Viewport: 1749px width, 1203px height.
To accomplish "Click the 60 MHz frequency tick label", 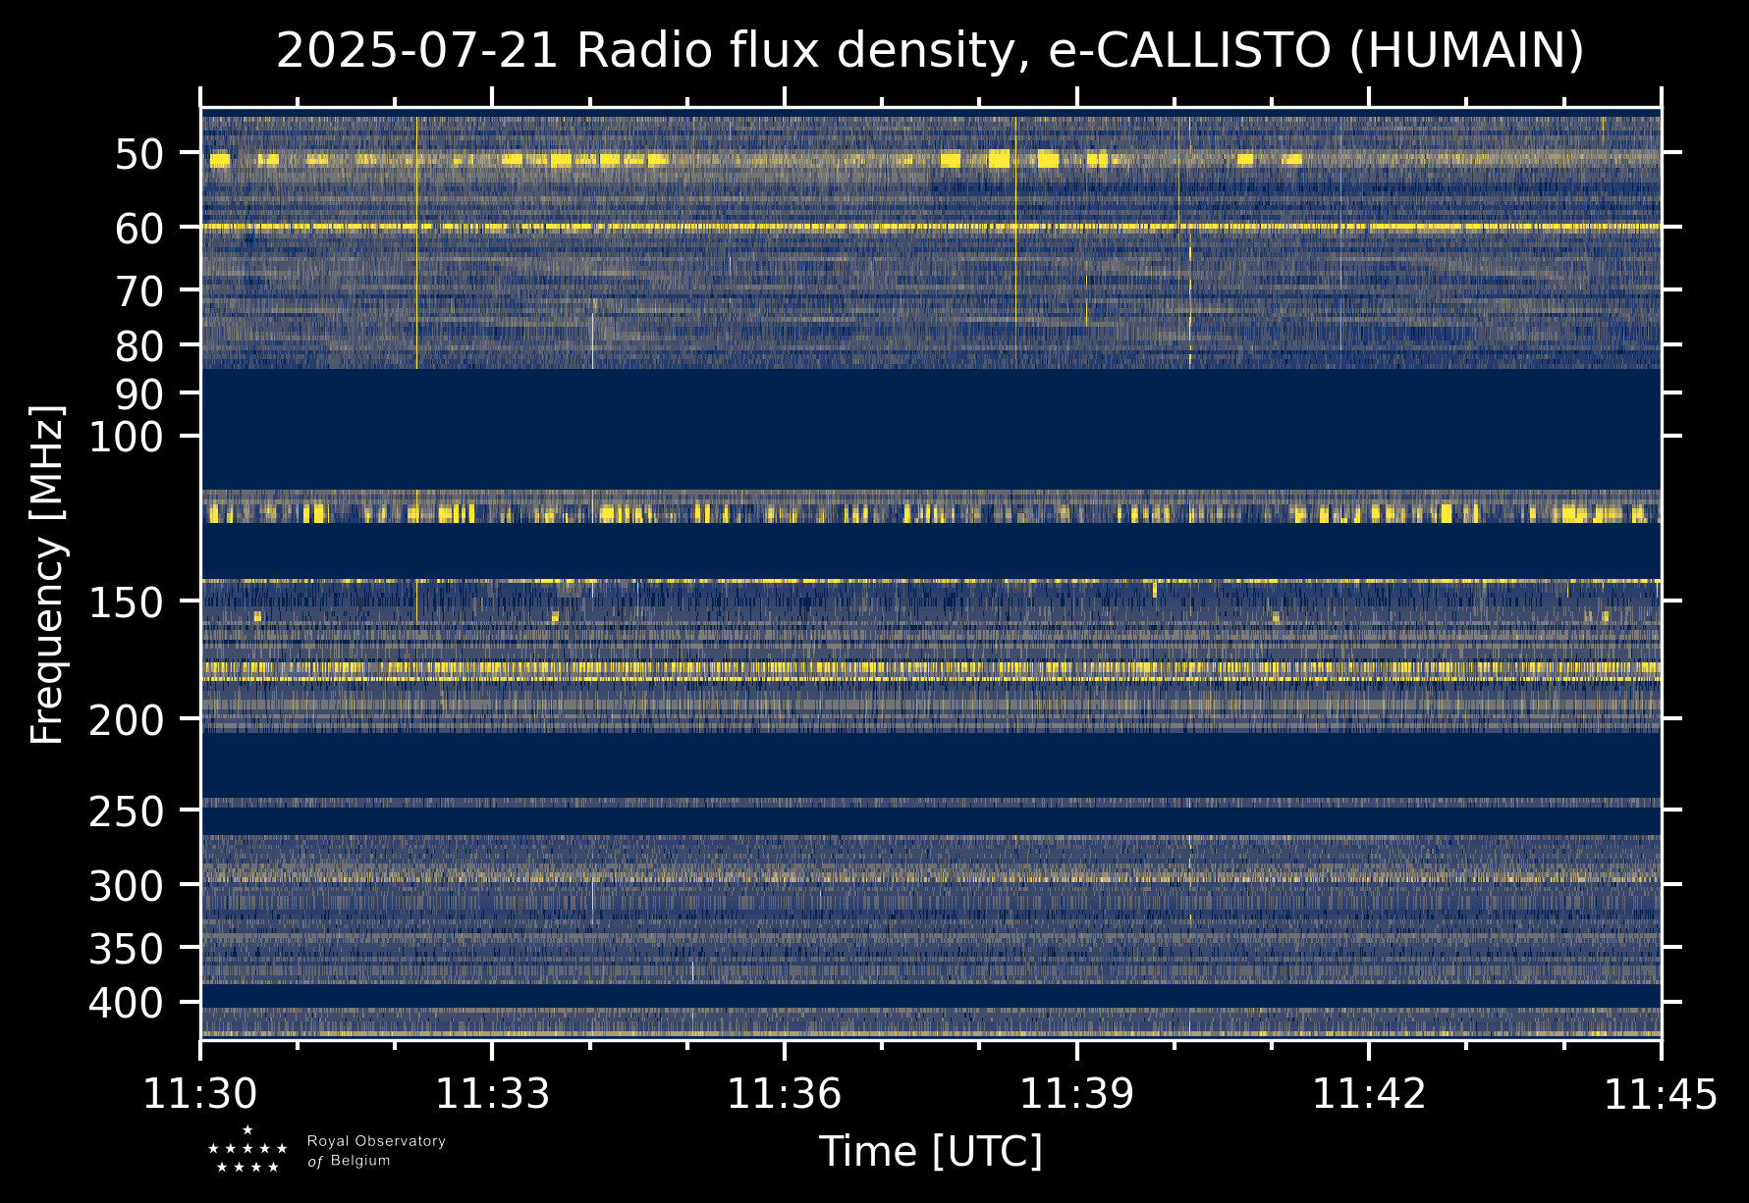I will point(145,229).
